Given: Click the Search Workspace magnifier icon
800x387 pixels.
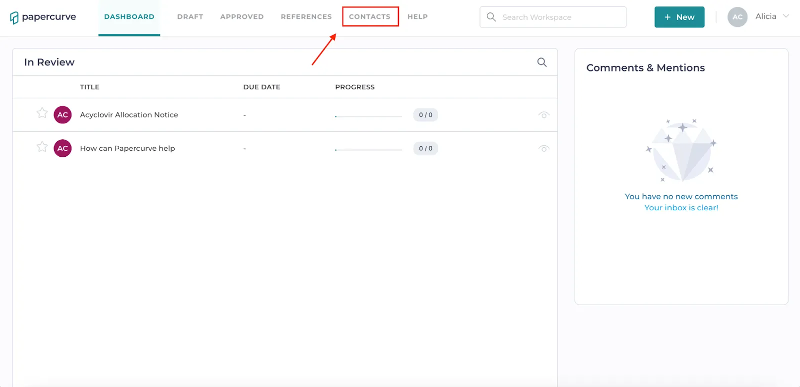Looking at the screenshot, I should [x=491, y=17].
